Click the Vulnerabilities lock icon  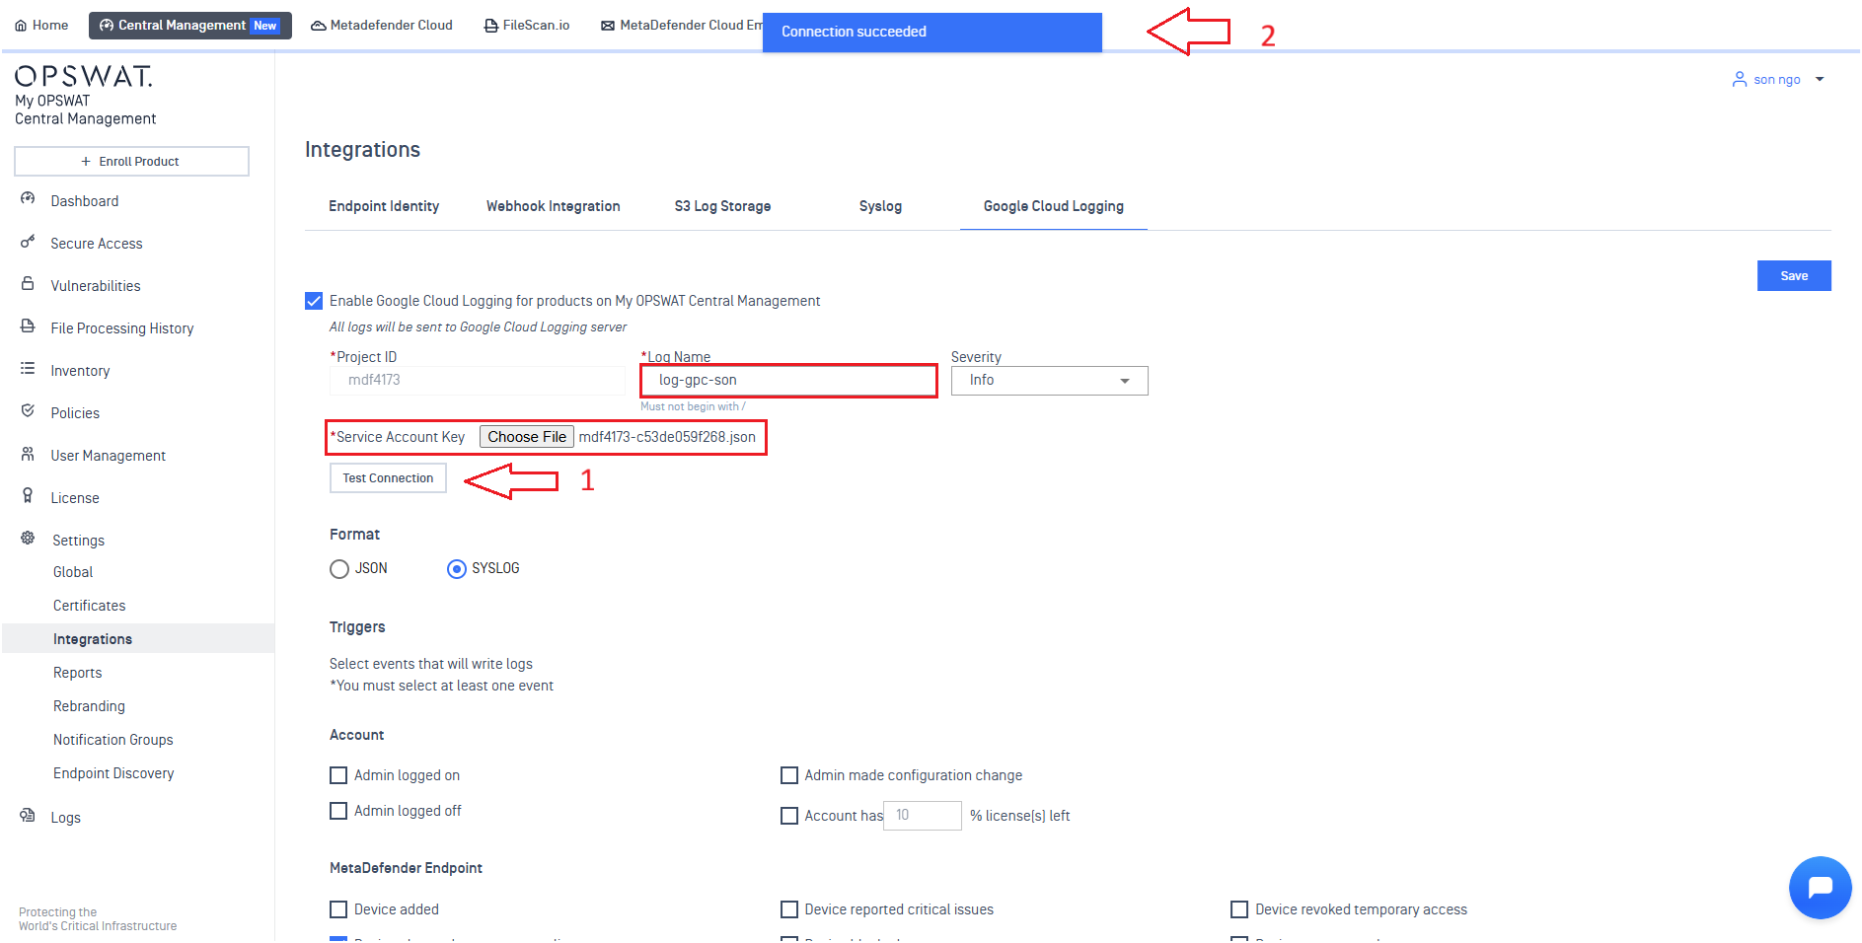pyautogui.click(x=28, y=284)
